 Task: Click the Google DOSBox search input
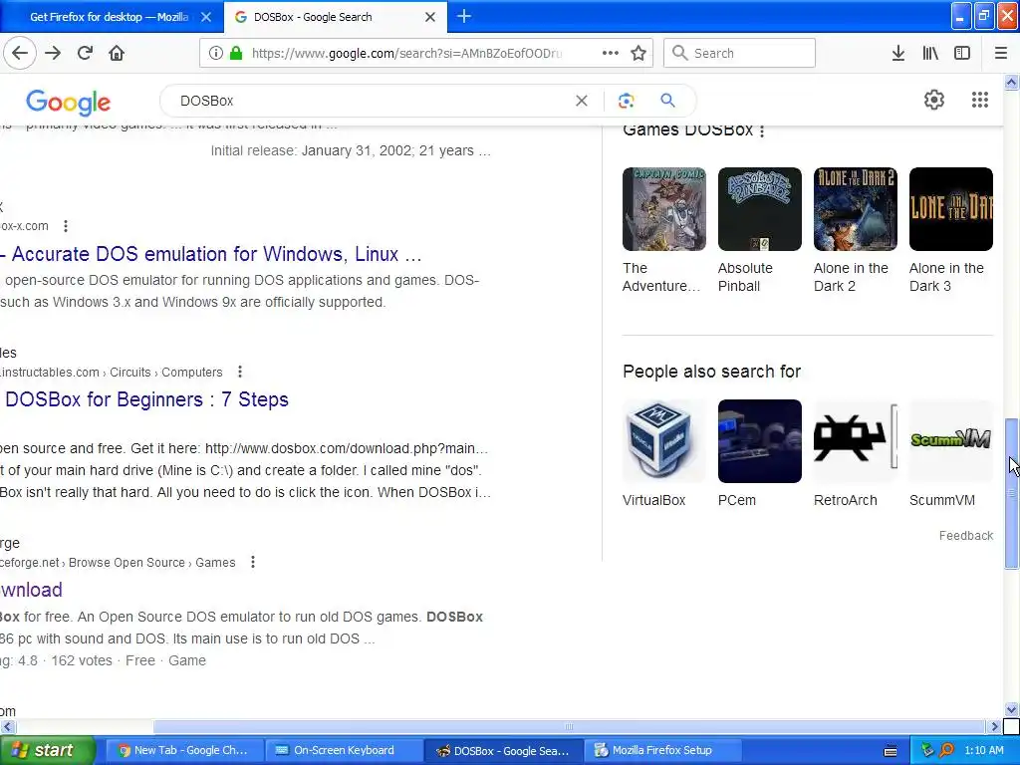(371, 101)
